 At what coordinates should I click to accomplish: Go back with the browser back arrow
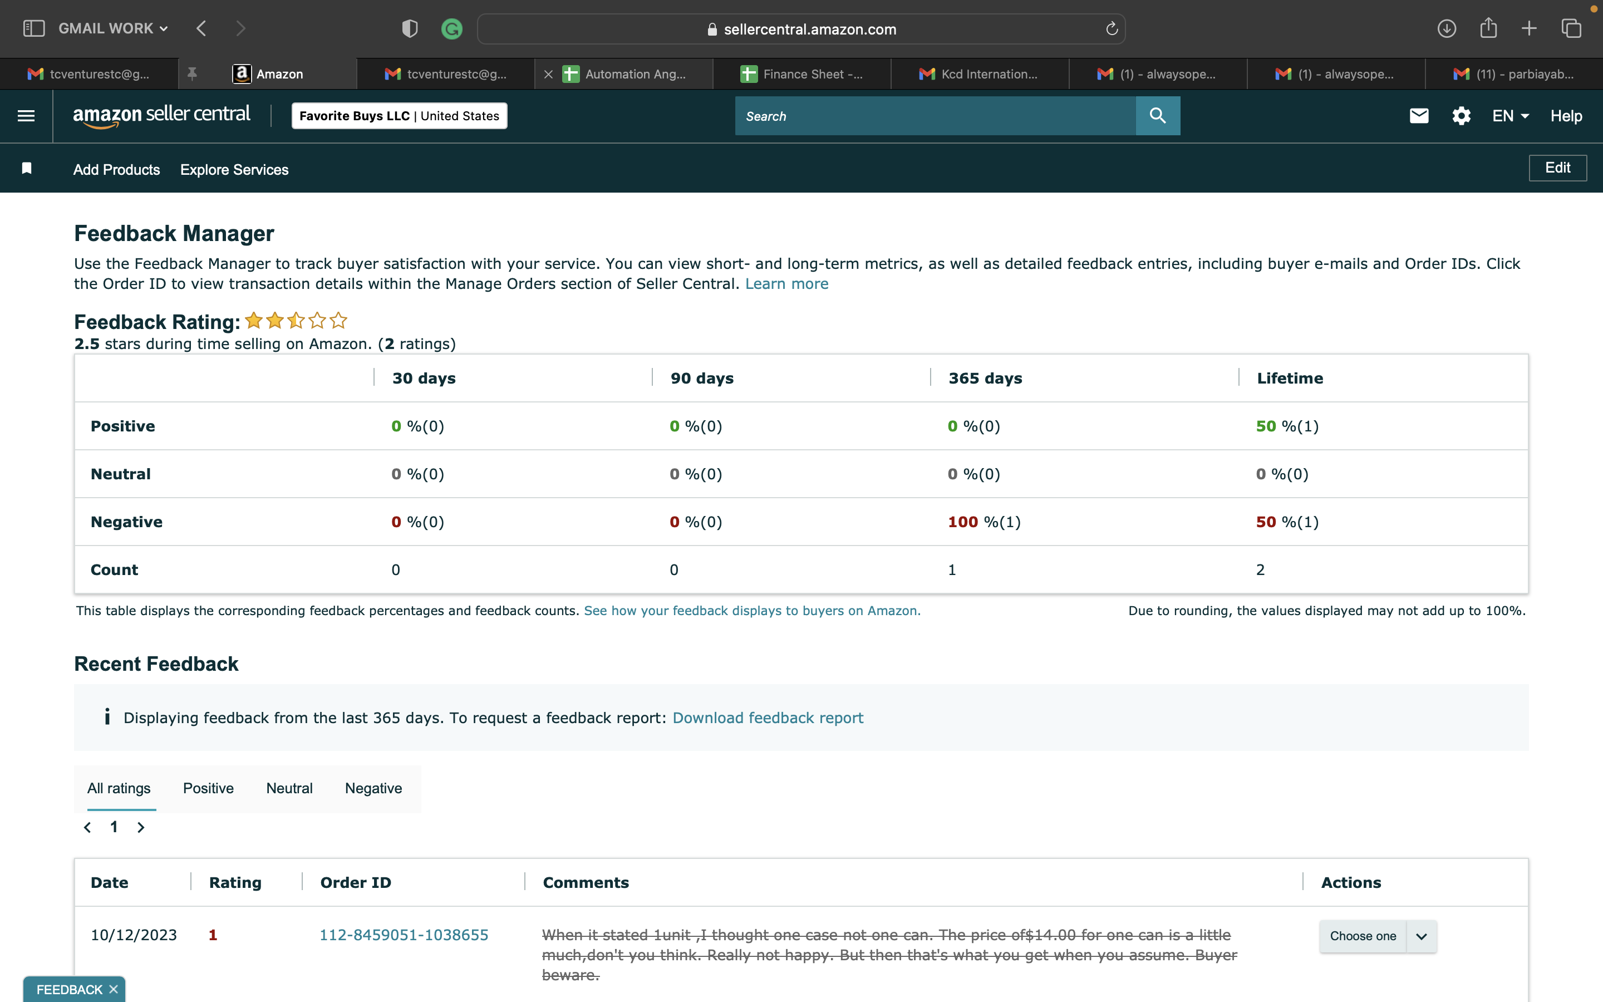point(201,28)
